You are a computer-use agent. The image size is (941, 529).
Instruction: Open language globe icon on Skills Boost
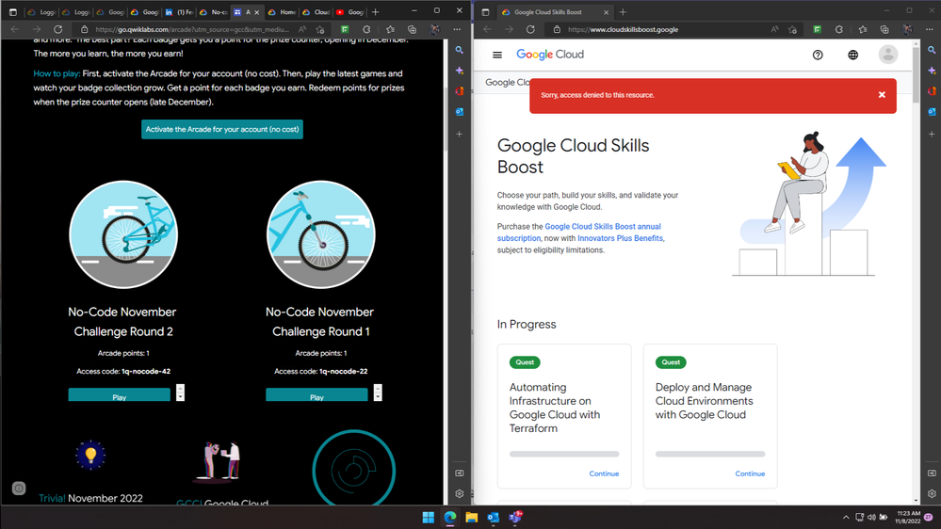tap(852, 55)
